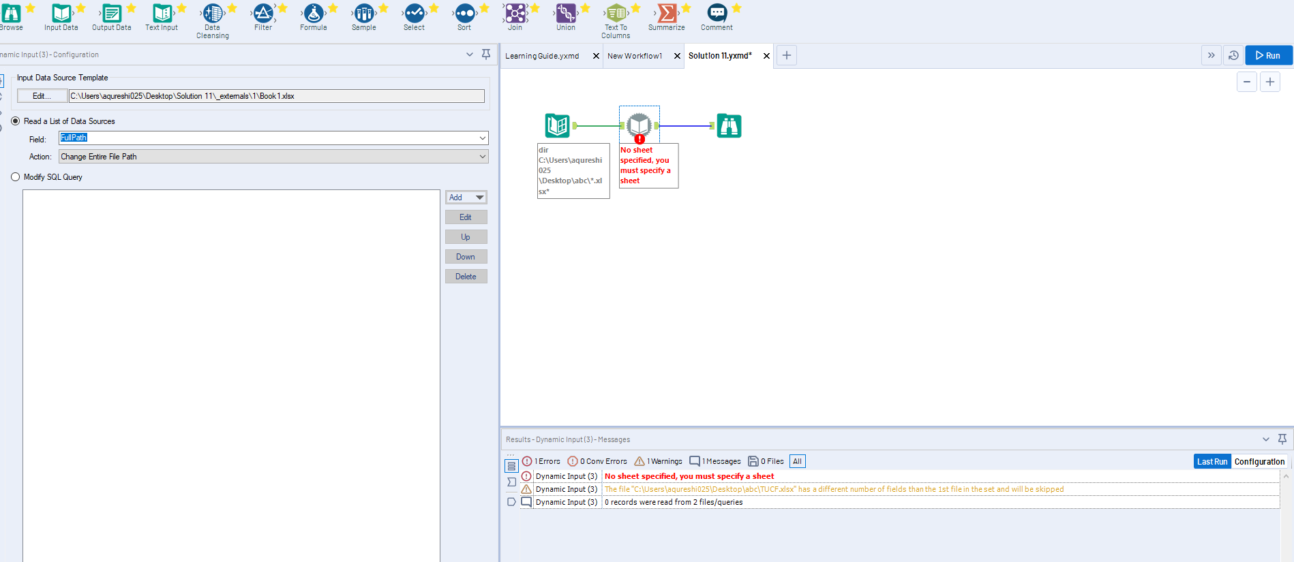Switch to the New Workflow1 tab
The width and height of the screenshot is (1294, 562).
634,56
